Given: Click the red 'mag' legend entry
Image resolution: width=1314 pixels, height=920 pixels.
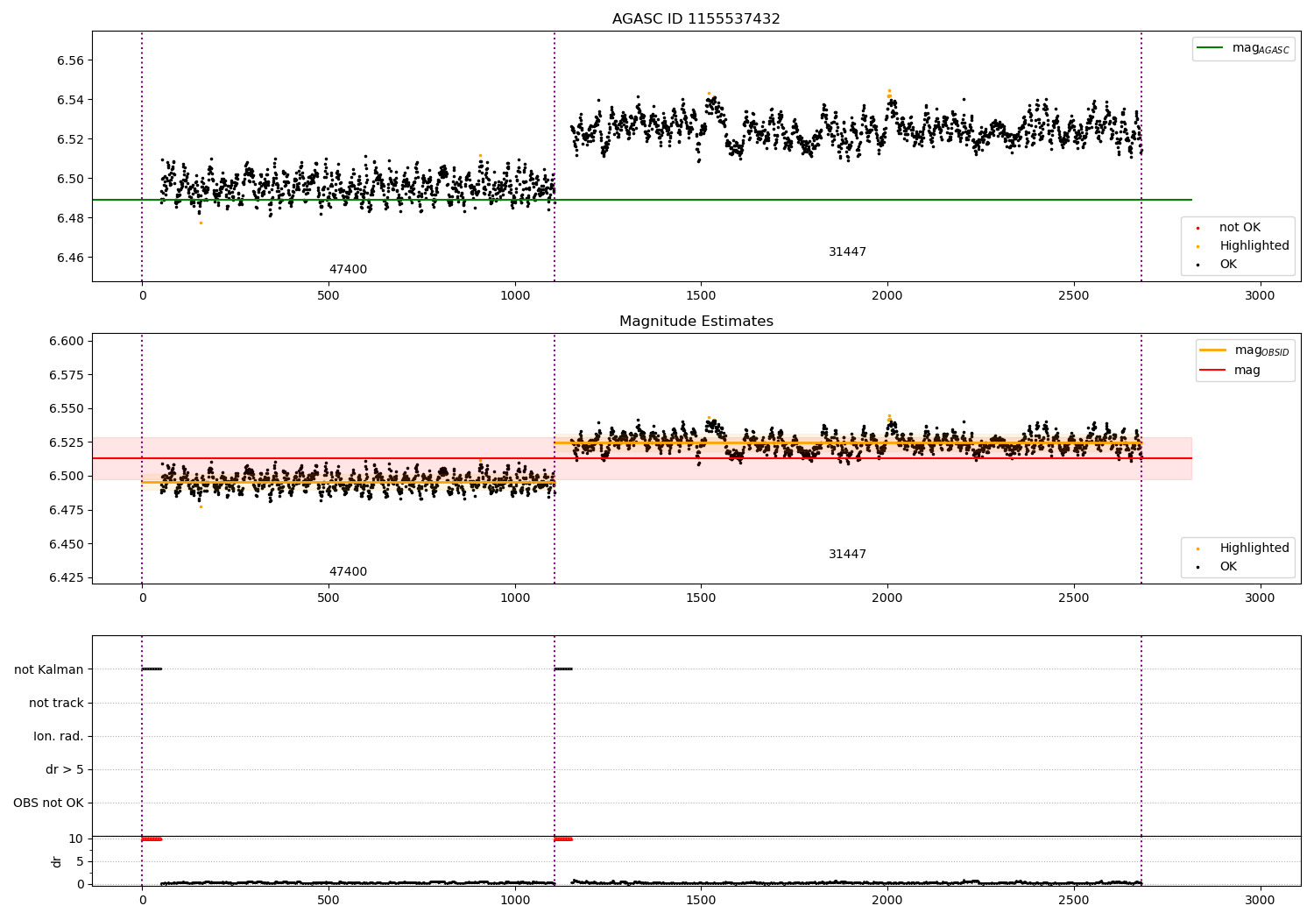Looking at the screenshot, I should point(1231,370).
